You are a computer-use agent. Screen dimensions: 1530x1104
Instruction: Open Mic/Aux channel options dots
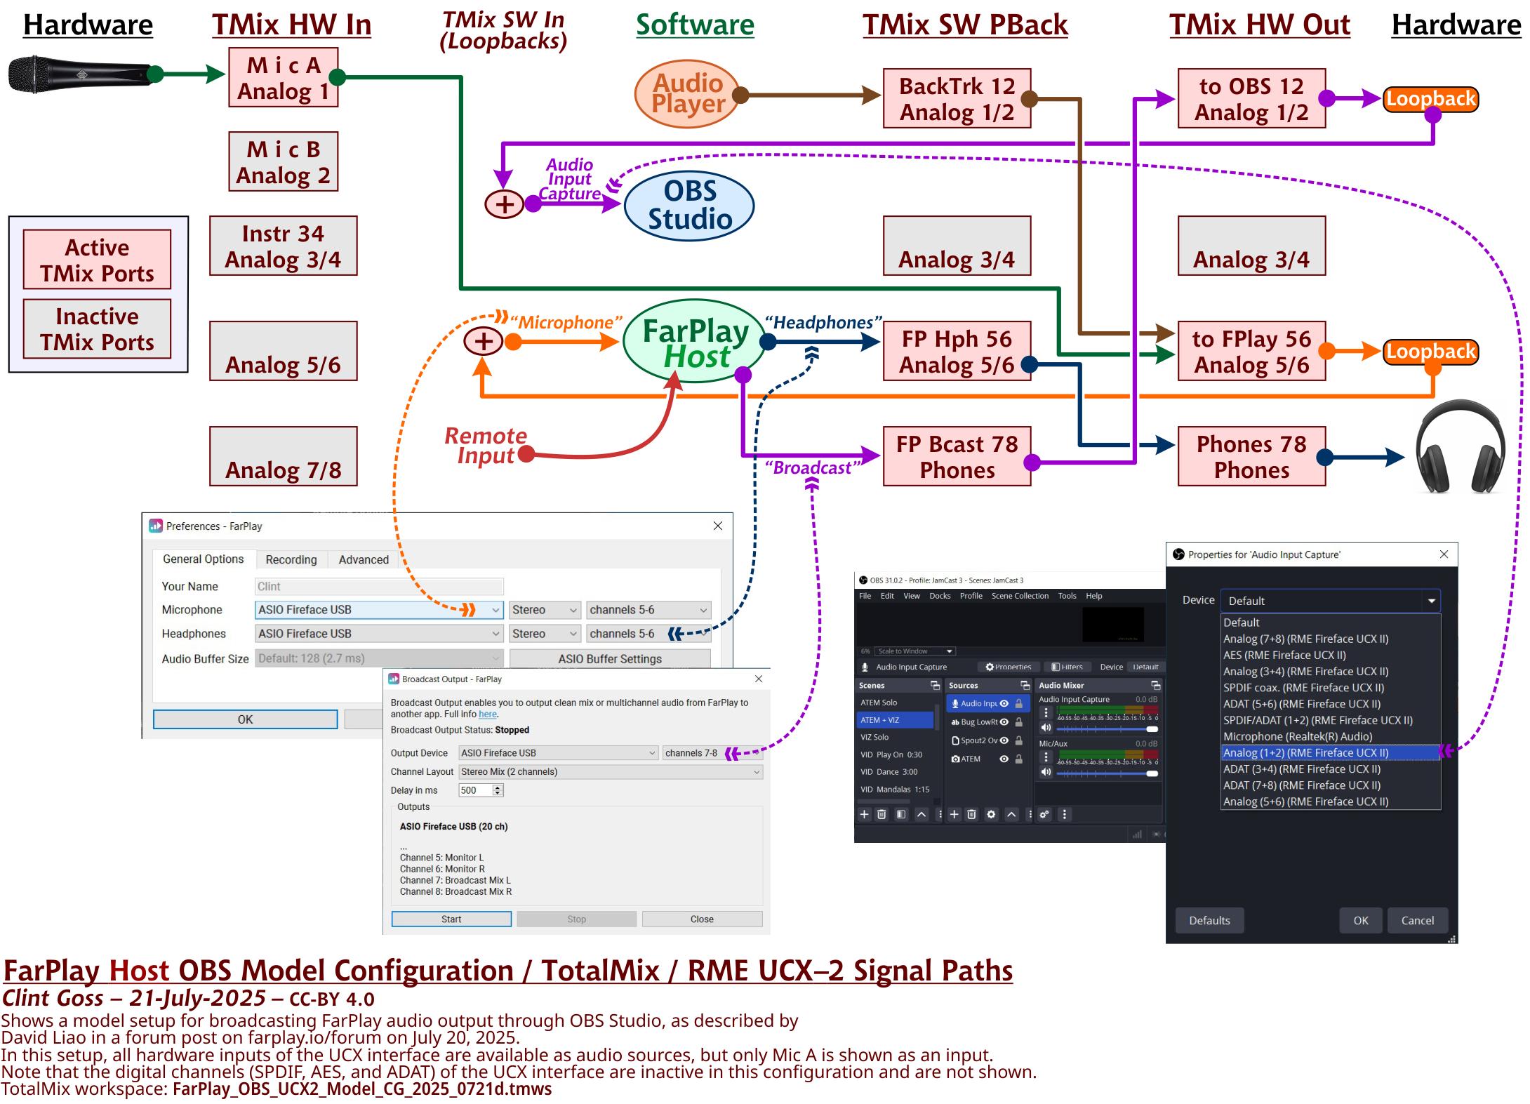(x=1046, y=757)
